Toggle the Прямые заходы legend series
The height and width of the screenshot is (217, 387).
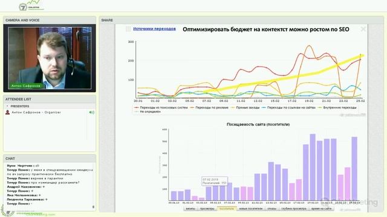(x=245, y=107)
